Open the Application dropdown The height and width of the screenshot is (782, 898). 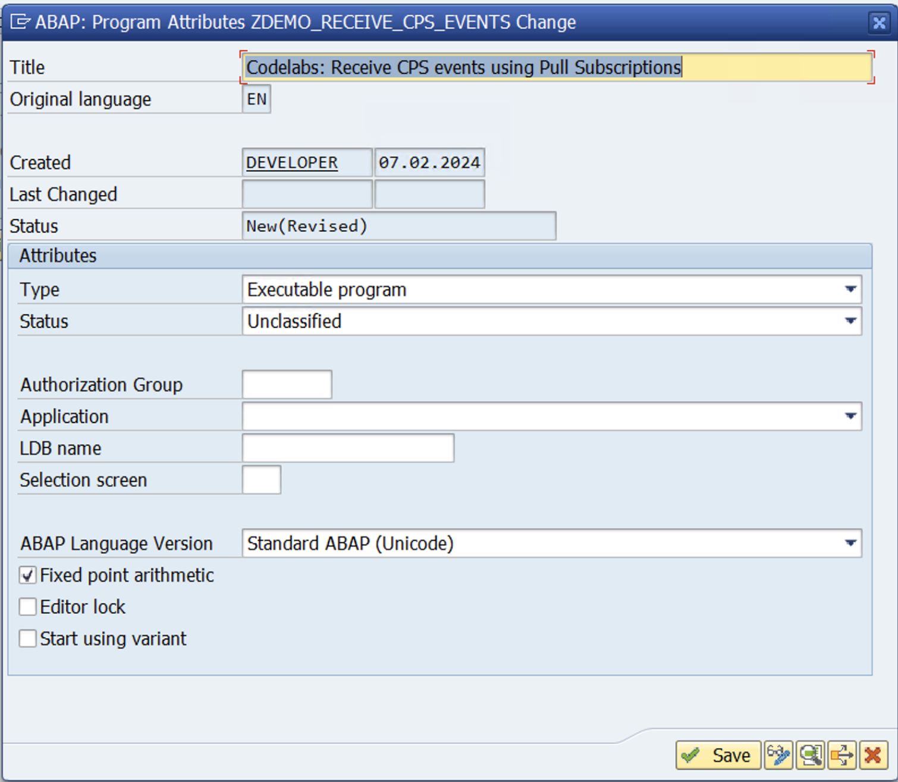coord(850,417)
